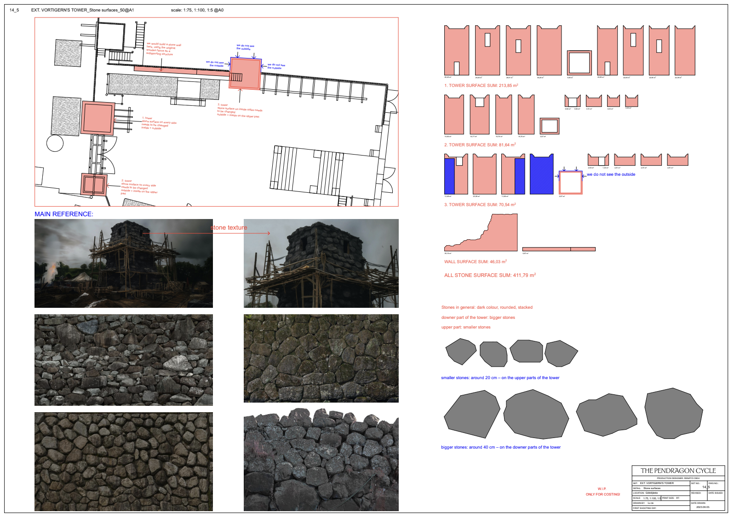Click 'WALL SURFACE SUM: 46,03 m²' text
The width and height of the screenshot is (734, 519).
click(476, 261)
